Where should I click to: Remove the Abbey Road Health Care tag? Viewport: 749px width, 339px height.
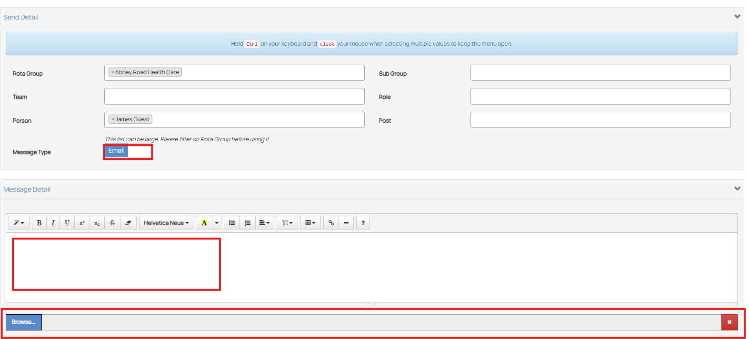tap(113, 72)
